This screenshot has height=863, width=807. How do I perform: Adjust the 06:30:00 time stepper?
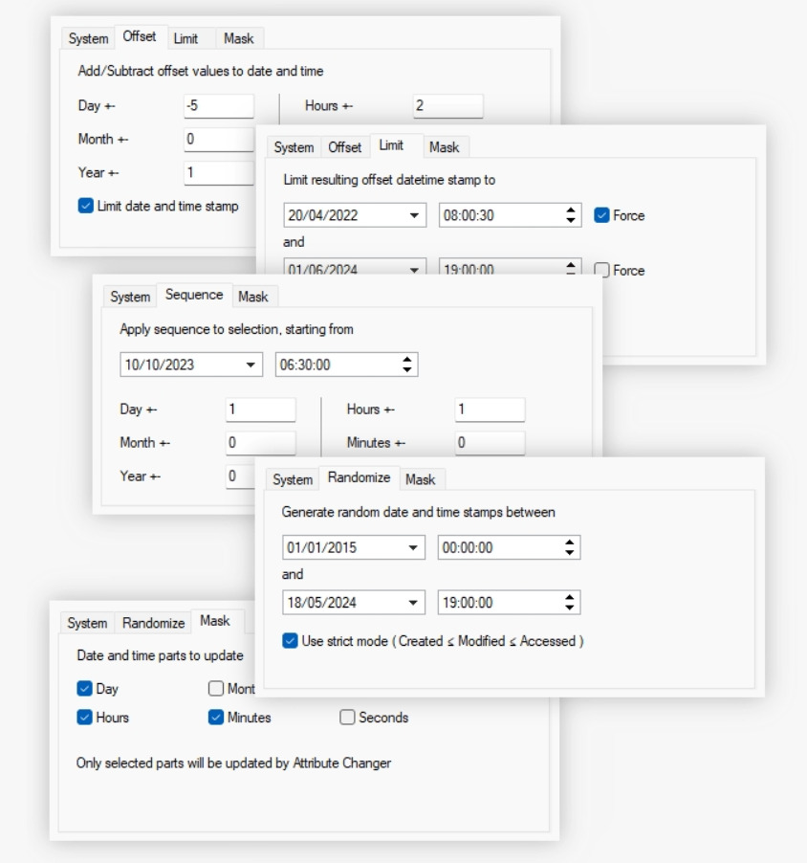coord(408,365)
